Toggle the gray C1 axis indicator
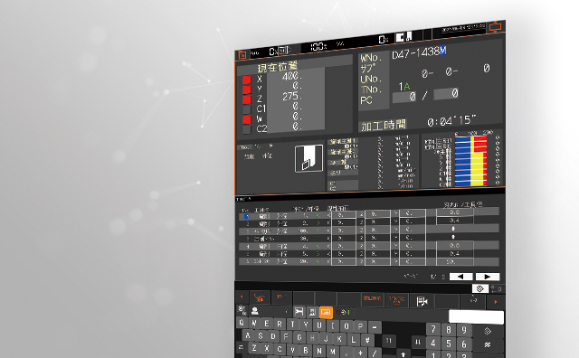This screenshot has width=579, height=358. (x=247, y=109)
